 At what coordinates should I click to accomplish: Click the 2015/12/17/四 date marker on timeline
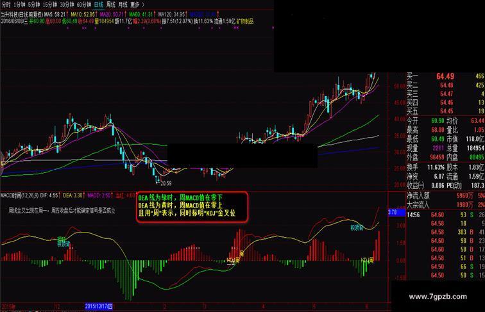(99, 306)
